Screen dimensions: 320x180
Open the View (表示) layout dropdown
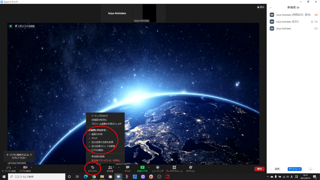261,7
